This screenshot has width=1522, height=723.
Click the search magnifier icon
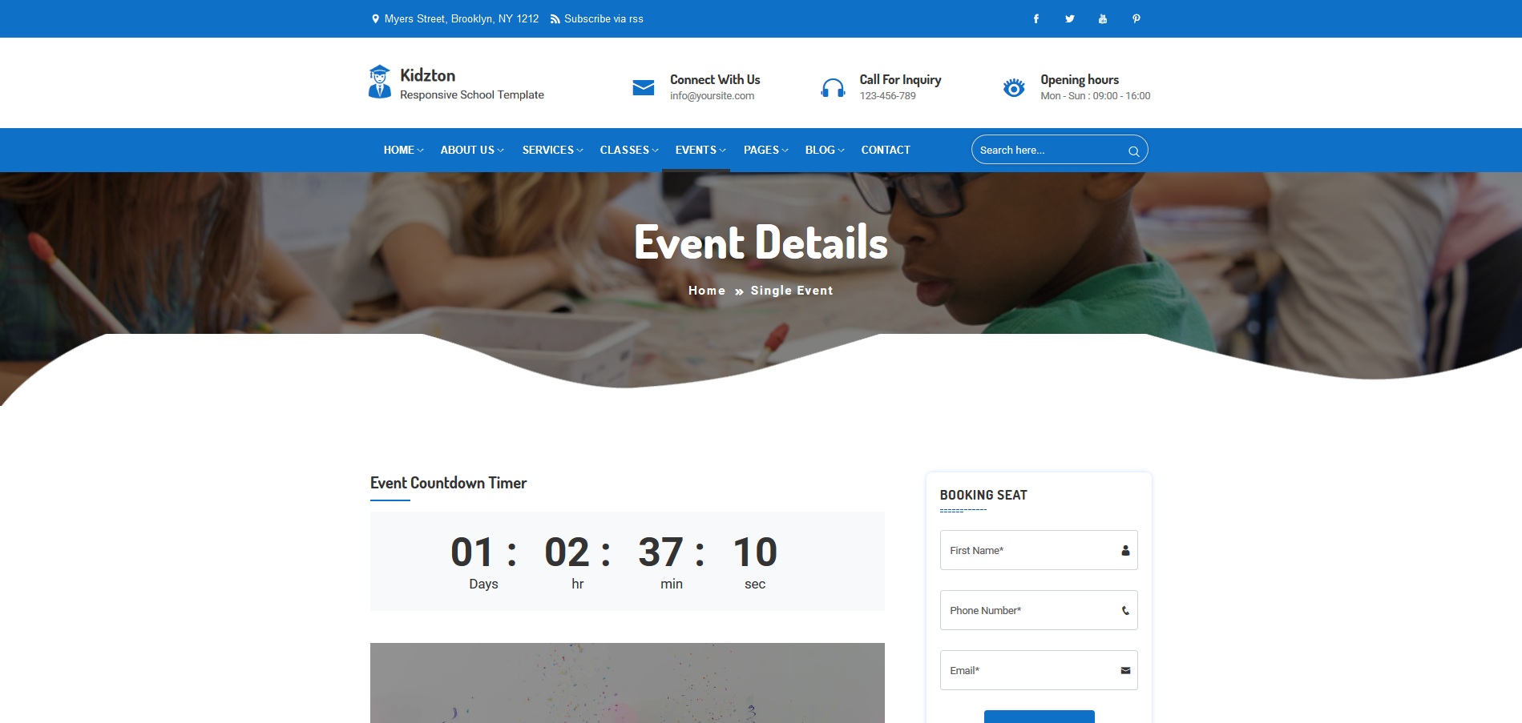pos(1133,151)
